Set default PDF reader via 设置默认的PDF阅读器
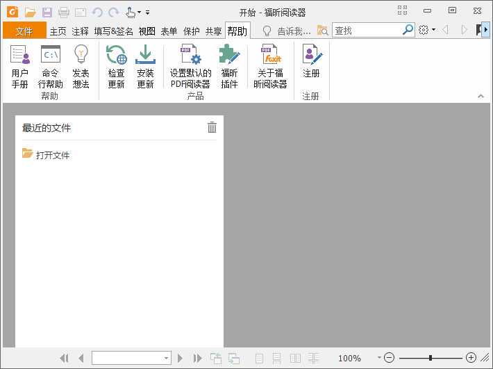 (190, 67)
